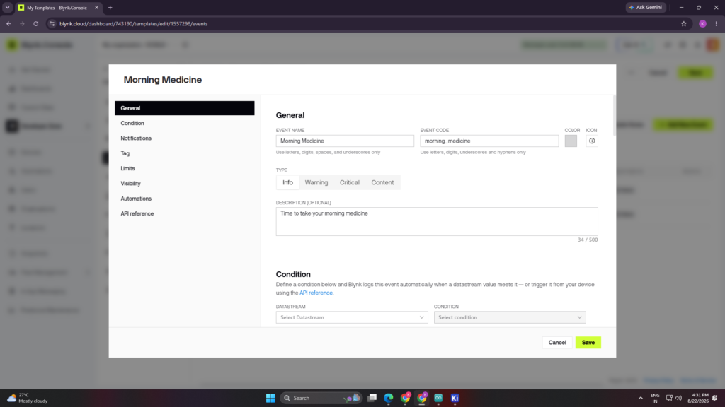The width and height of the screenshot is (725, 407).
Task: Open the event ICON picker
Action: coord(592,141)
